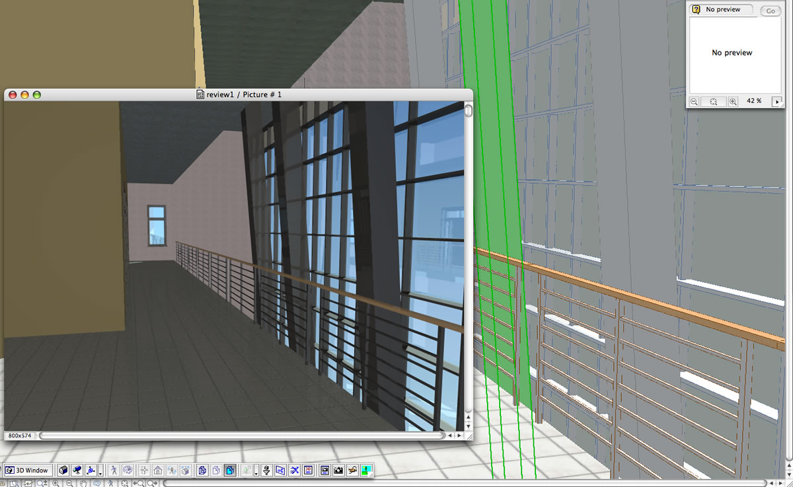Zoom out using preview panel minus magnifier

coord(695,102)
